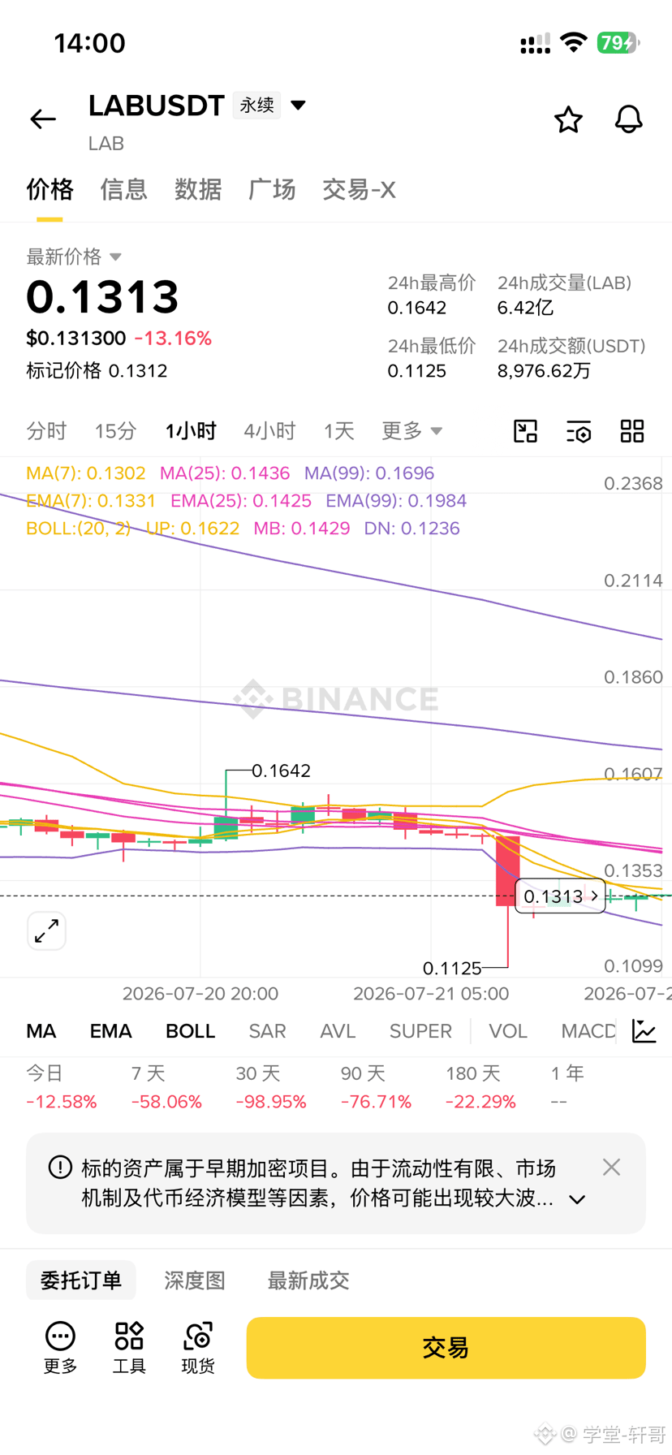The image size is (672, 1455).
Task: Toggle the MACD sub-indicator
Action: 588,1031
